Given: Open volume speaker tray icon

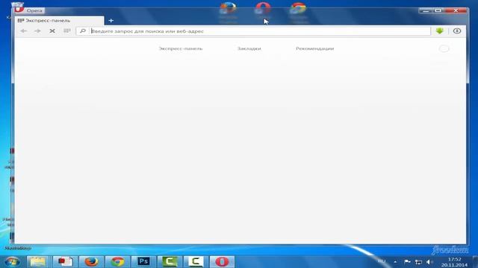Looking at the screenshot, I should [429, 261].
